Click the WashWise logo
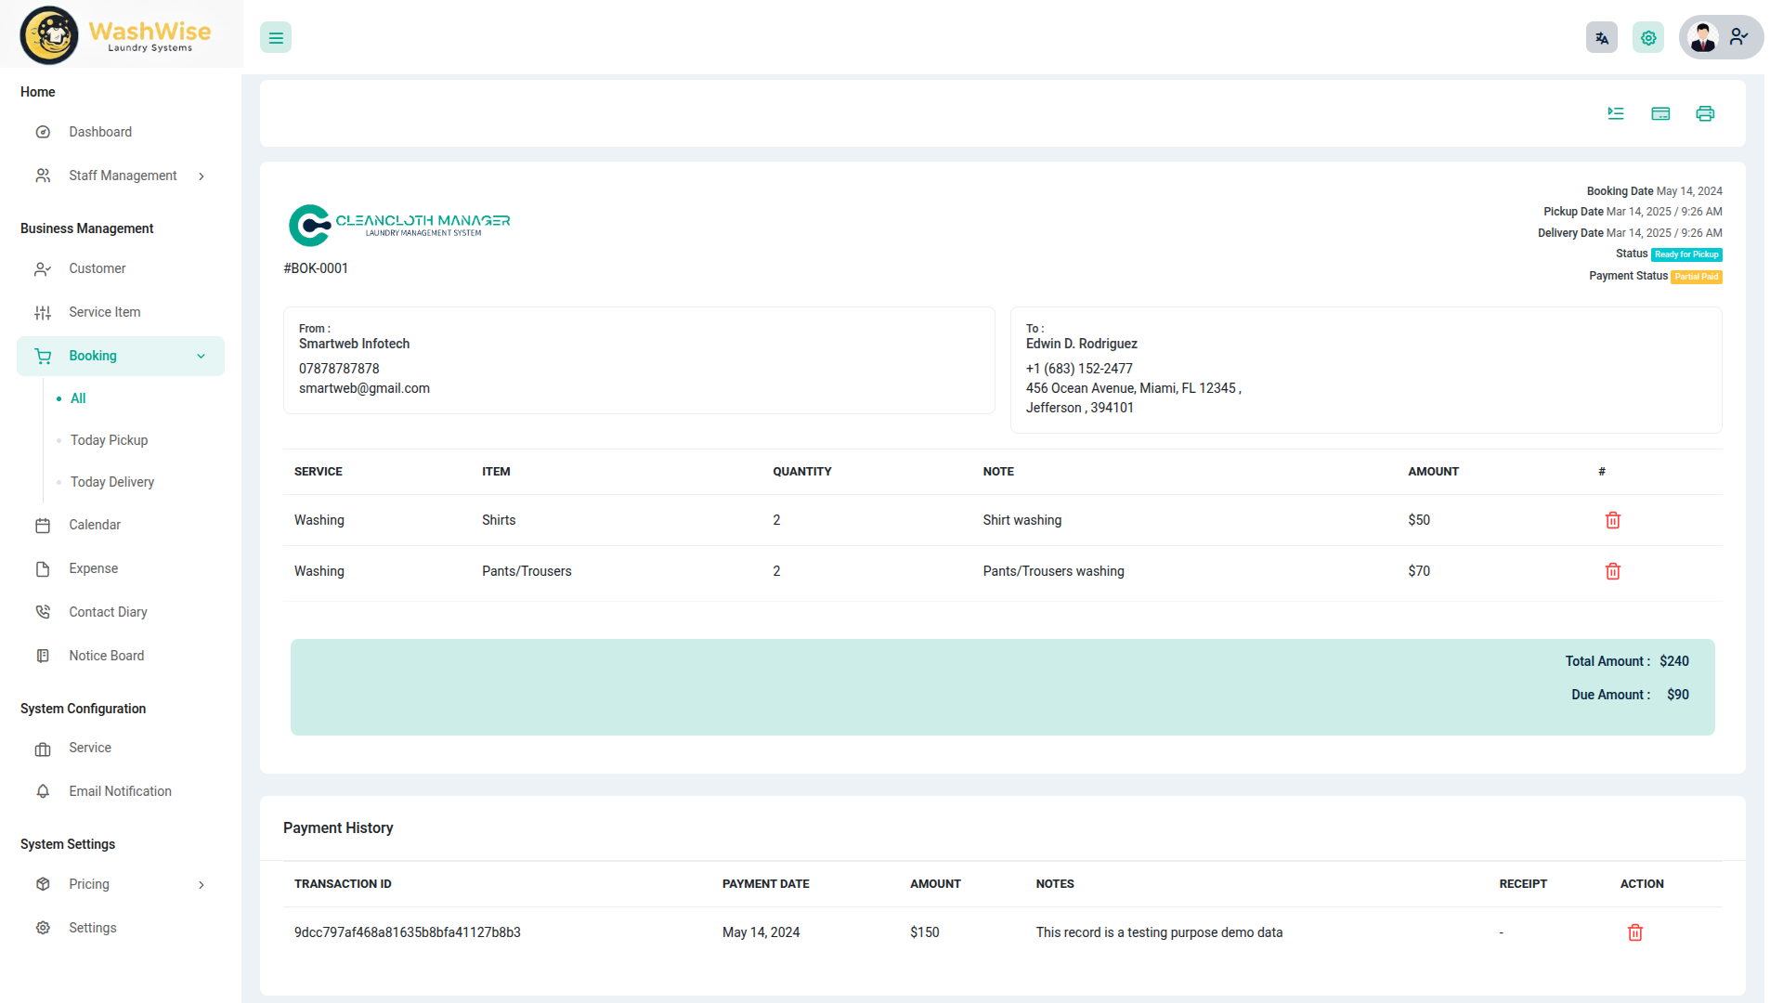The image size is (1783, 1003). [x=116, y=35]
